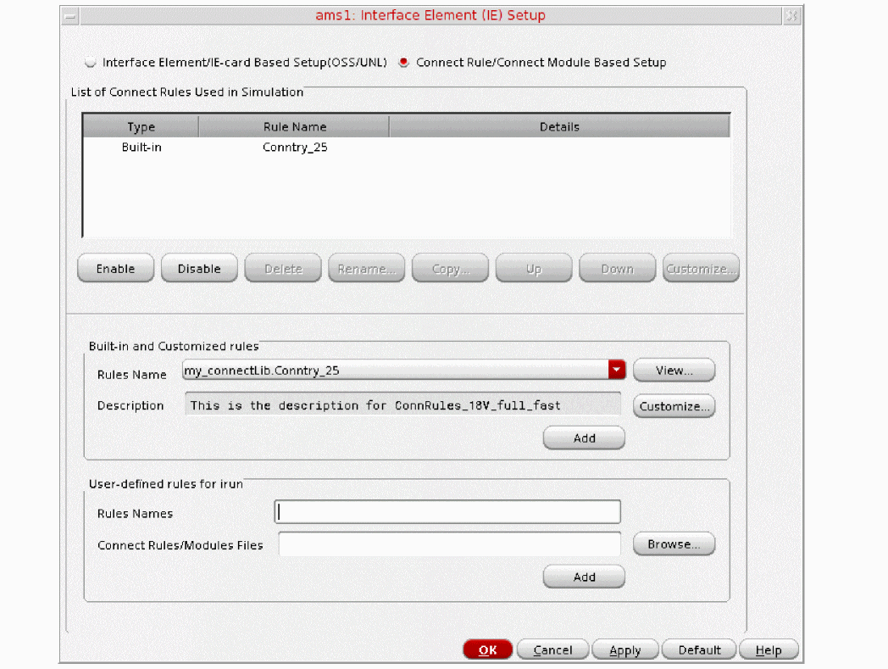Confirm the setup with OK
This screenshot has height=669, width=888.
[487, 650]
